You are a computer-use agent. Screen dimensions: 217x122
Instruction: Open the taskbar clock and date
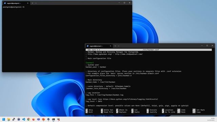211,119
